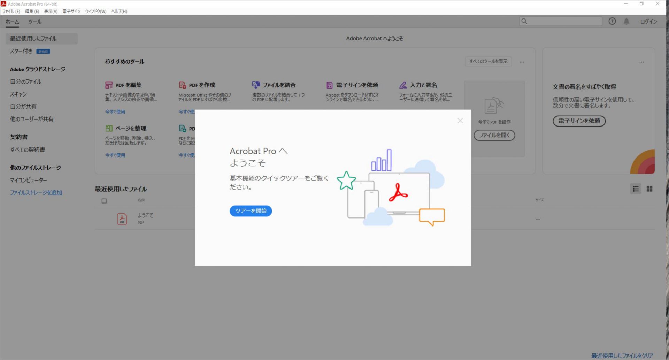
Task: Click the ツアーを開始 button
Action: point(250,211)
